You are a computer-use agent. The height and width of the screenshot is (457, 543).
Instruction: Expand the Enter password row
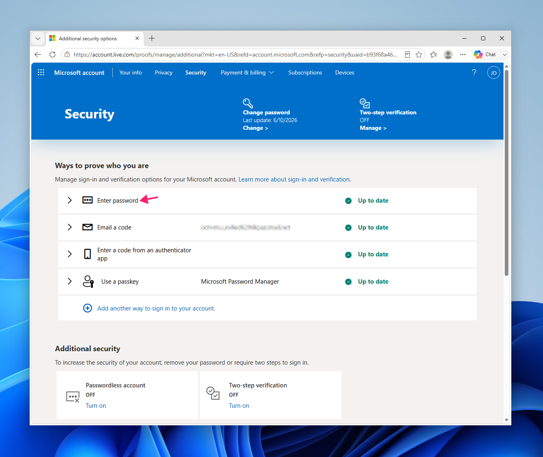click(70, 200)
